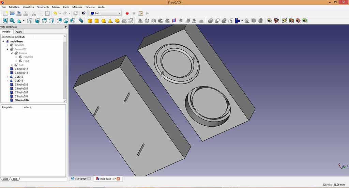Create a cylinder solid
The image size is (349, 188).
[96, 21]
